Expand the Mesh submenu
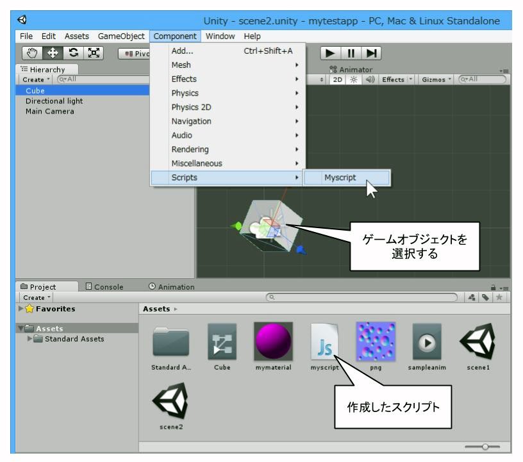 pyautogui.click(x=228, y=65)
